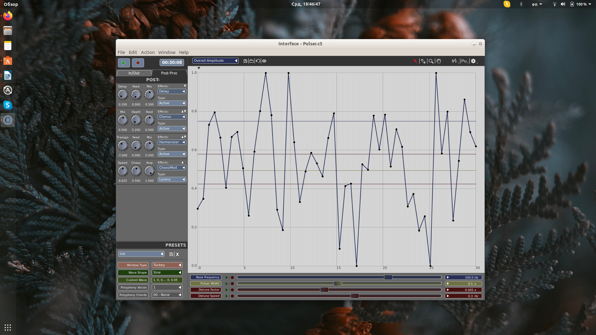Activate the red pointer tool
This screenshot has width=596, height=335.
tap(415, 61)
